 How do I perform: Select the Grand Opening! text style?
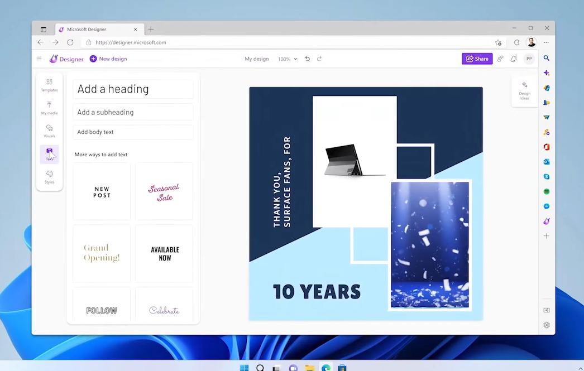pyautogui.click(x=102, y=253)
